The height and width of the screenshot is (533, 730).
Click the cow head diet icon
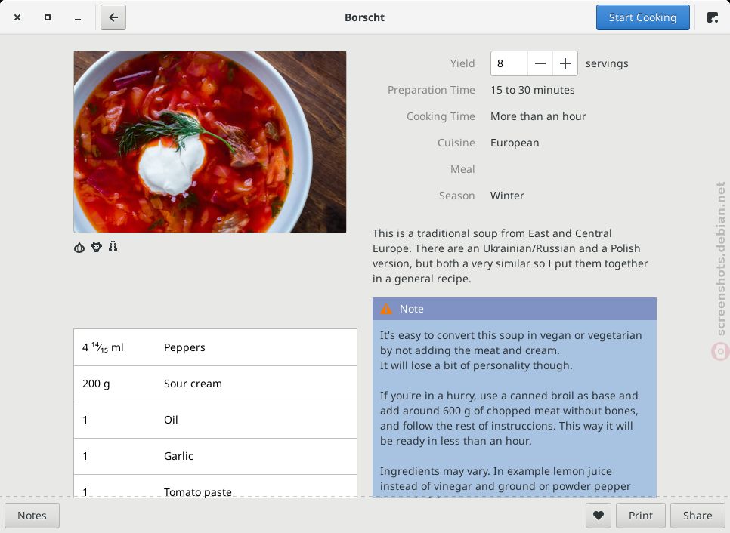coord(97,248)
